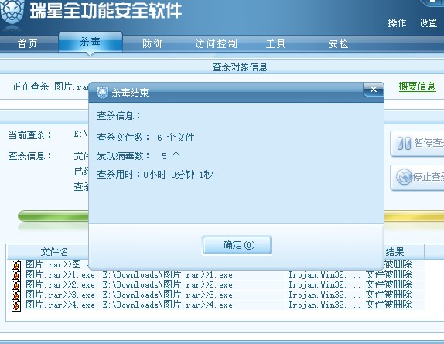The image size is (444, 344).
Task: Switch to the 工具 tab
Action: point(275,44)
